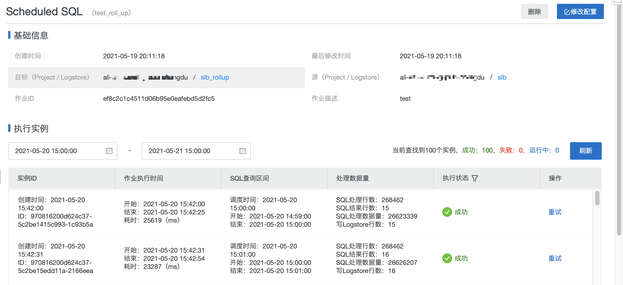Click the 基础信息 section heading
This screenshot has height=285, width=623.
click(31, 35)
